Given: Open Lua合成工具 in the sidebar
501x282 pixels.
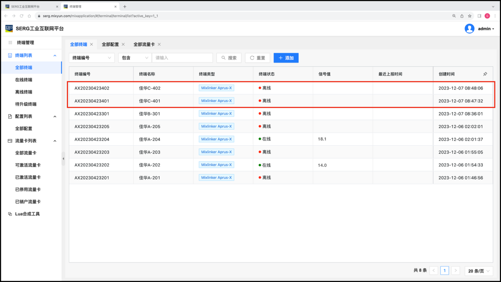Looking at the screenshot, I should pos(27,214).
